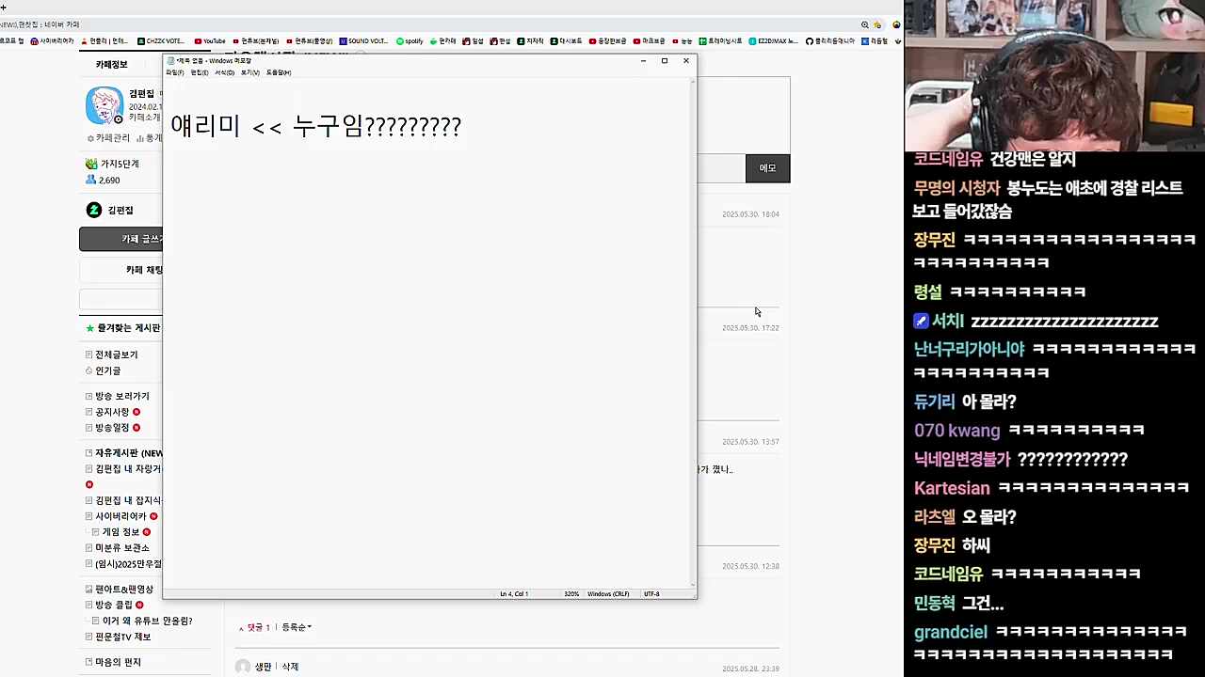Open the 트레이닝시트 bookmark
Viewport: 1205px width, 677px height.
720,41
